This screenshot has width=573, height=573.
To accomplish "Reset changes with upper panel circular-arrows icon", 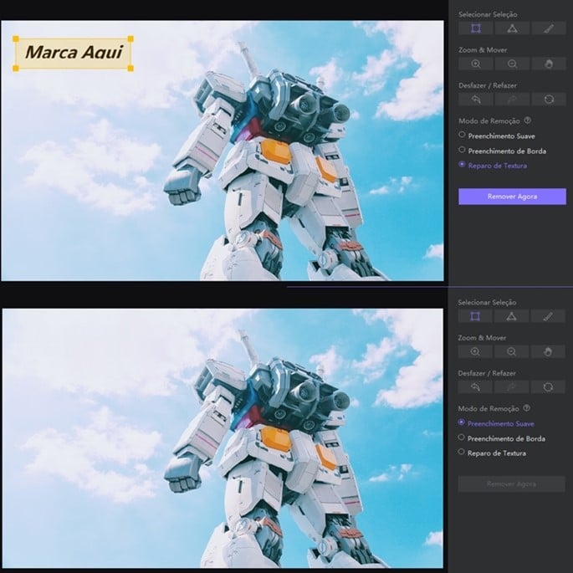I will pos(549,99).
